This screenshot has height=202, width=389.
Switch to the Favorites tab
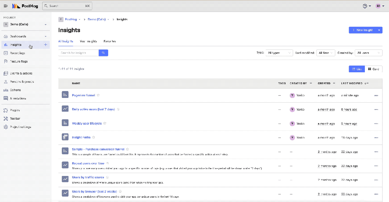tap(110, 41)
